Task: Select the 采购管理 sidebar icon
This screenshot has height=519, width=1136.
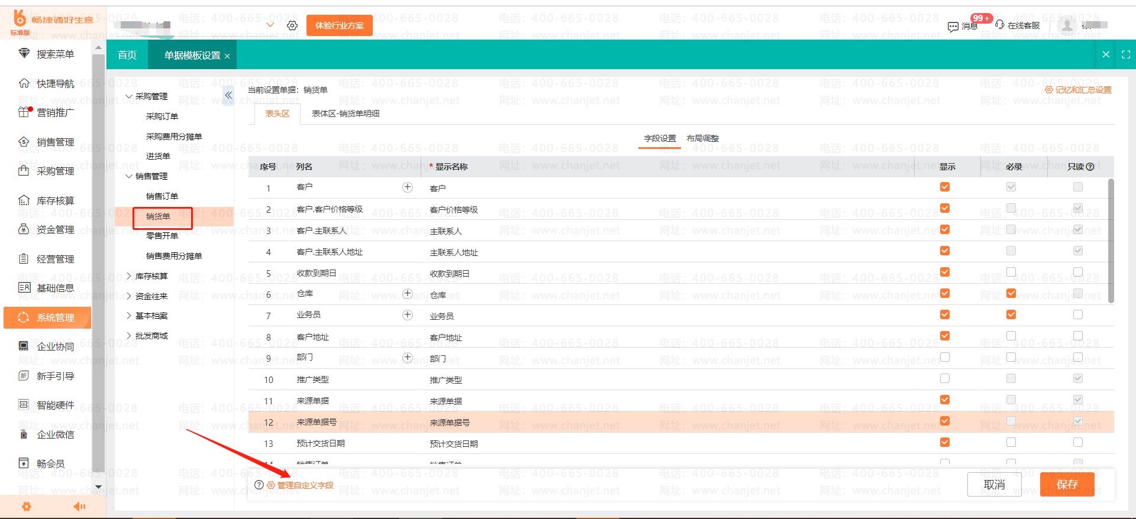Action: pos(24,171)
